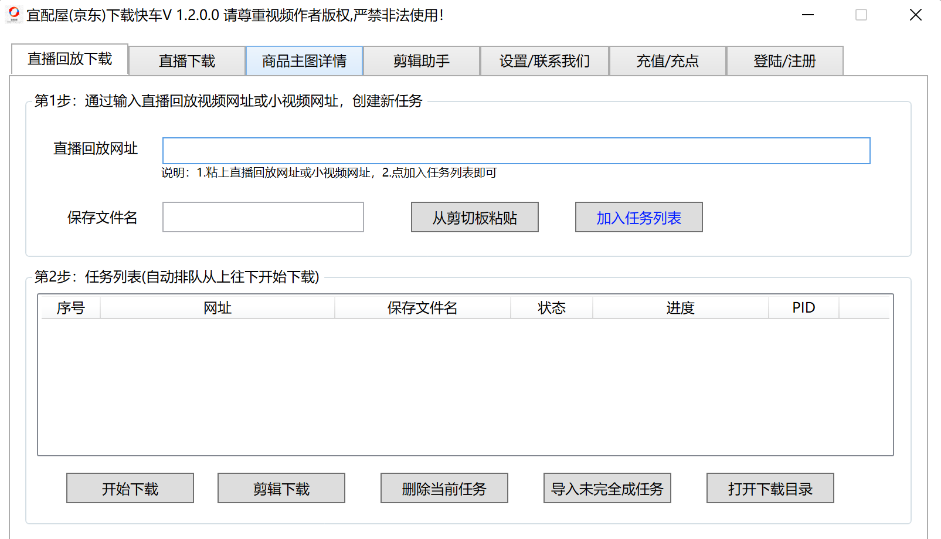Click the 保存文件名 column header
Viewport: 941px width, 539px height.
pos(423,307)
